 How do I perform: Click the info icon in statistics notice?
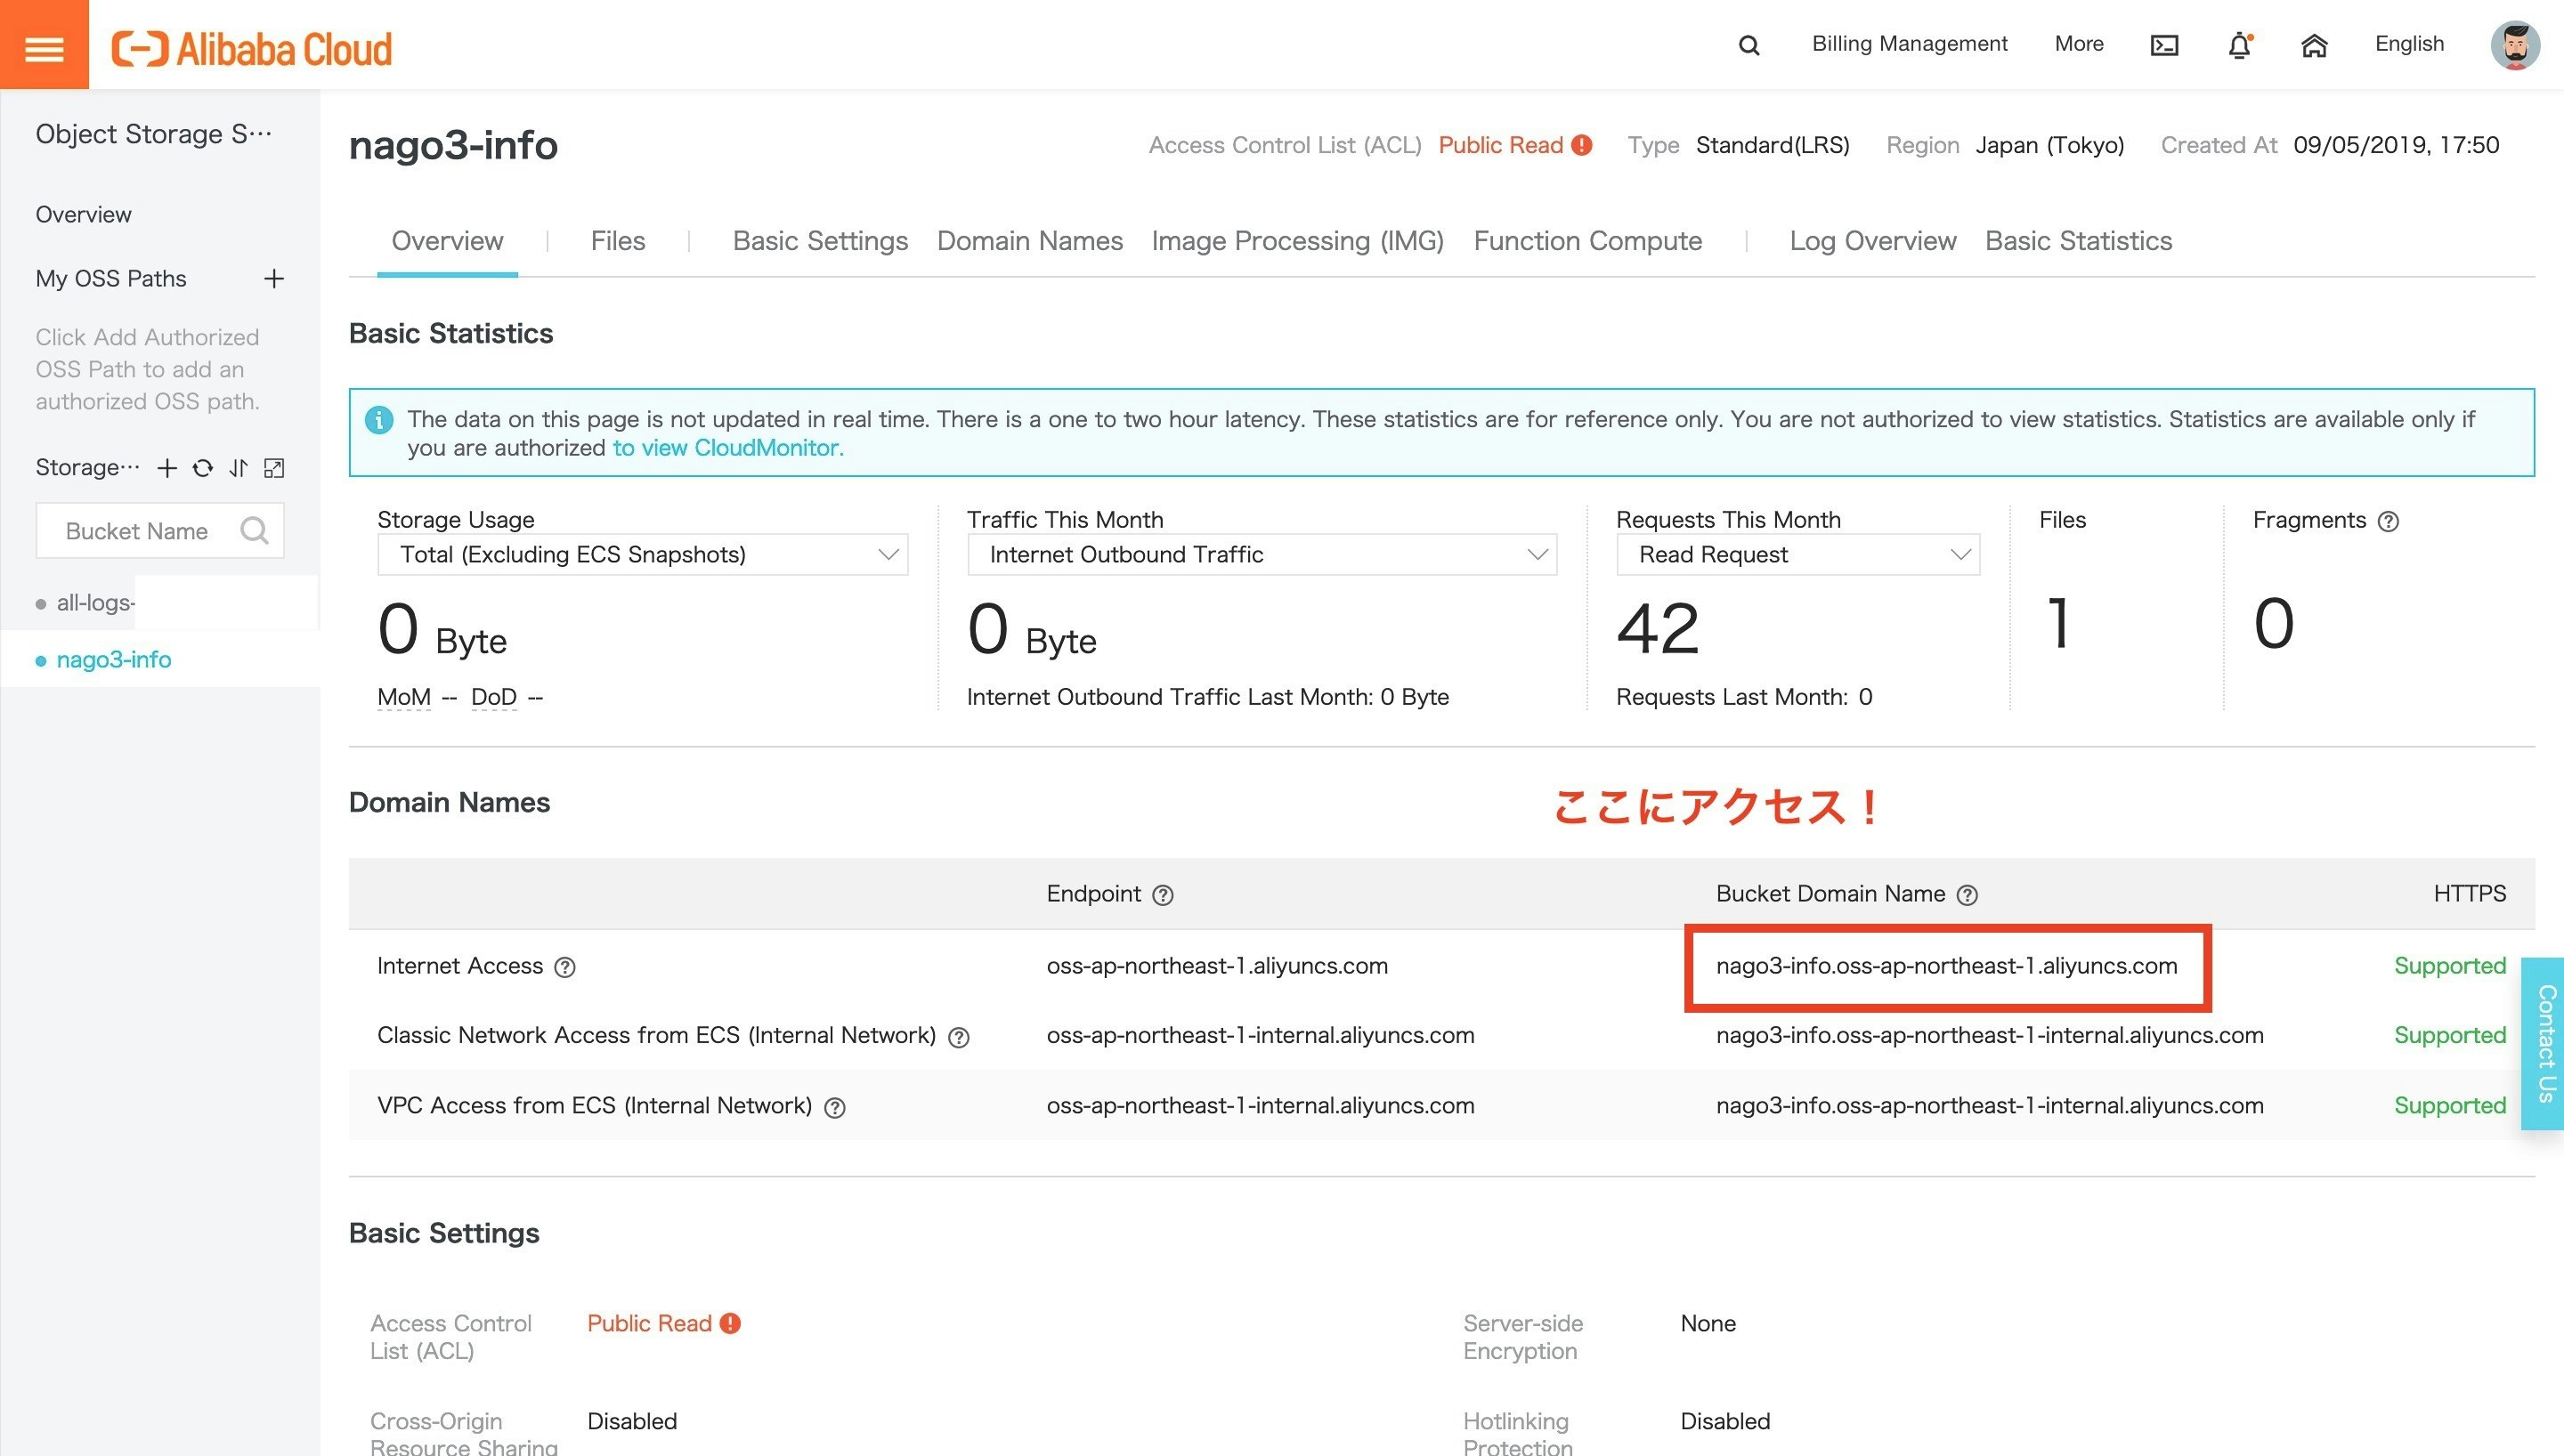tap(379, 420)
